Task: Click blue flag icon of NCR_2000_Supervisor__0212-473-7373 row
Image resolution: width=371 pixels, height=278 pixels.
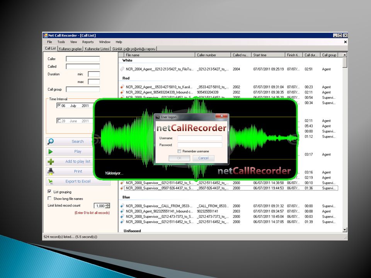Action: (122, 217)
